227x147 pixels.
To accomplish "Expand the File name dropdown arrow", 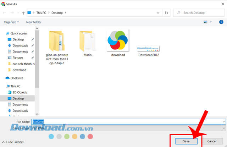I will coord(224,122).
